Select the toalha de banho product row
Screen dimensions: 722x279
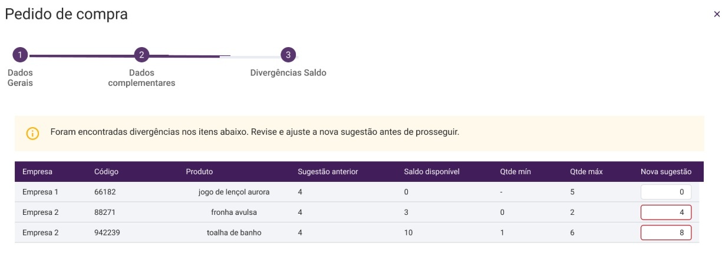tap(234, 232)
